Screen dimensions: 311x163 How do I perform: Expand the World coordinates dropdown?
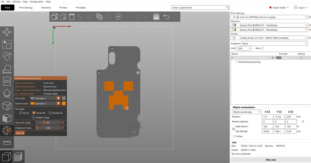click(247, 112)
